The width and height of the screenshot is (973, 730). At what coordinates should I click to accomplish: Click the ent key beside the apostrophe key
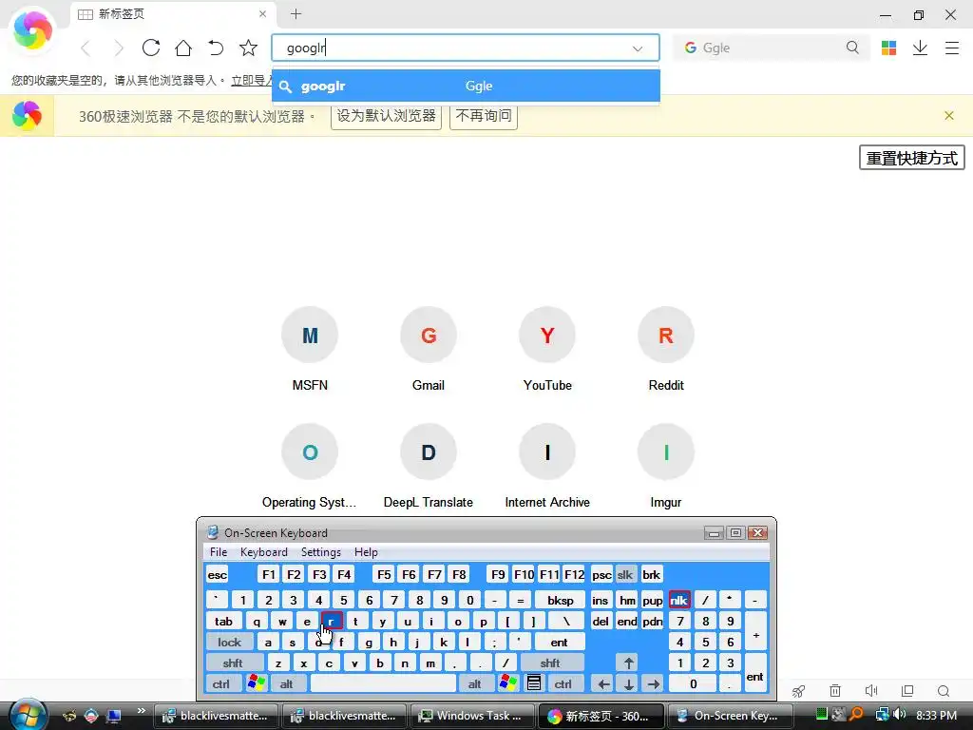tap(559, 643)
